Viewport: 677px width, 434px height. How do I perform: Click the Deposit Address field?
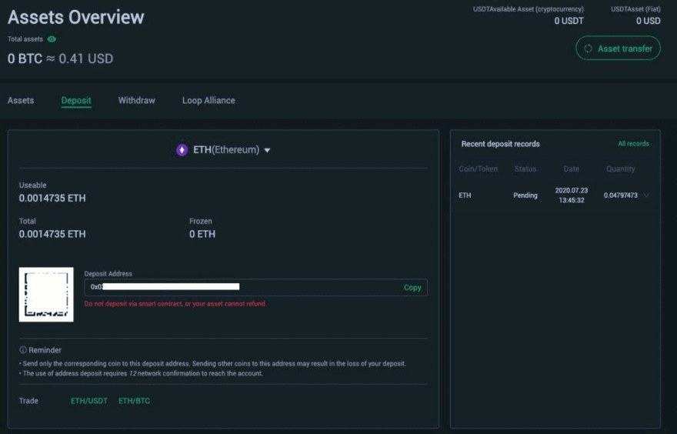point(255,287)
